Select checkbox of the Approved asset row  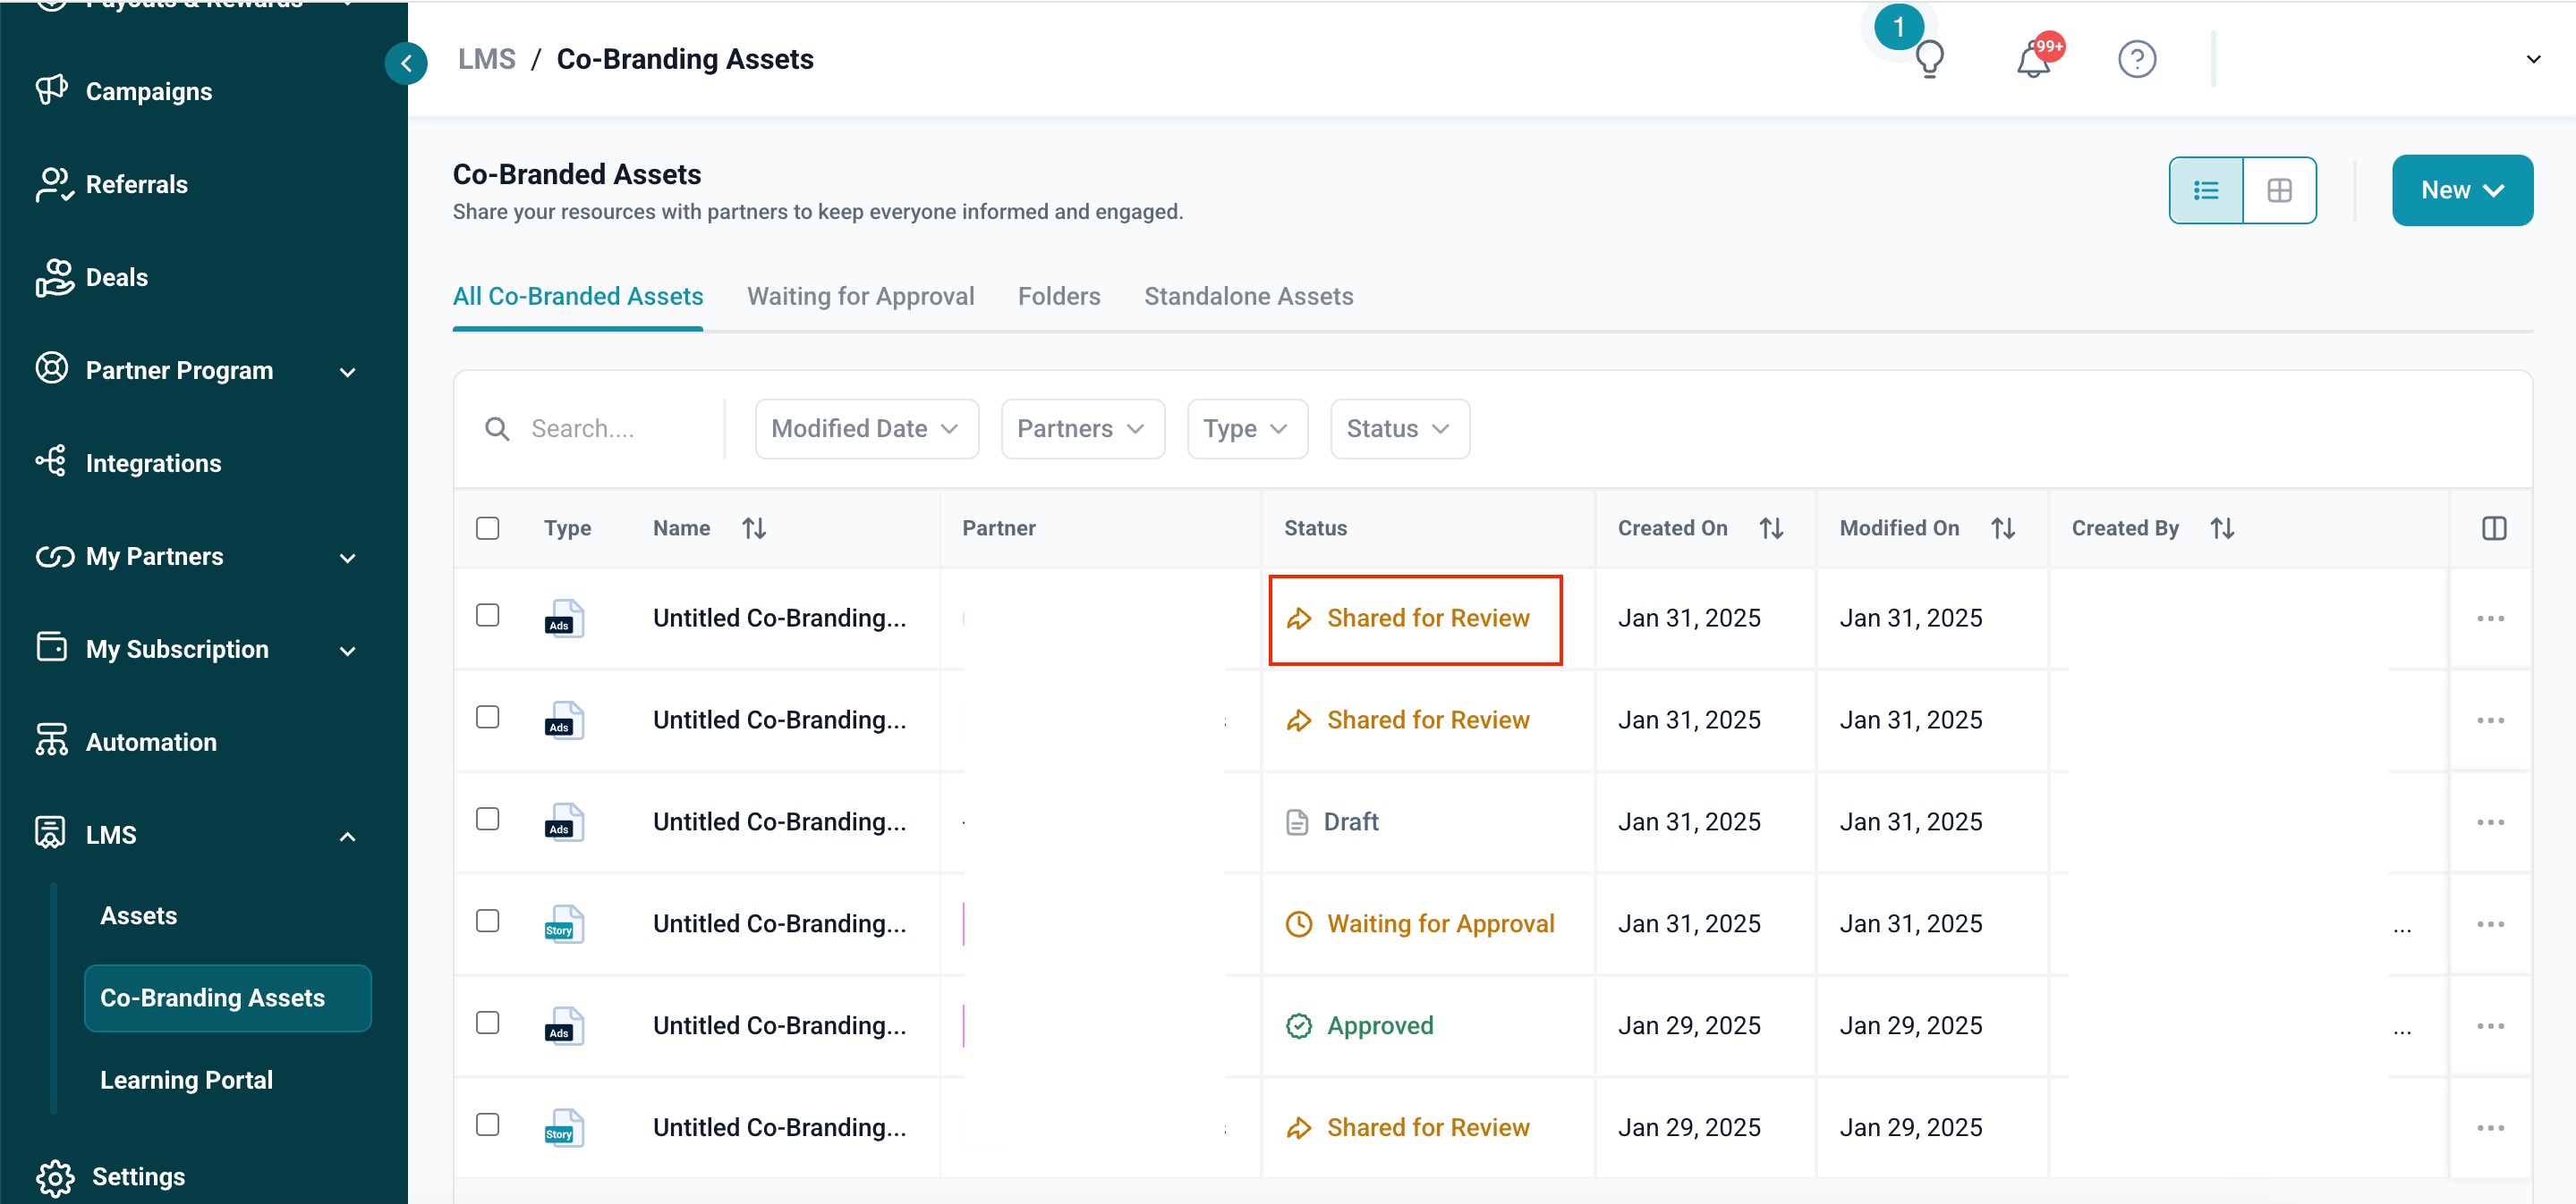pyautogui.click(x=488, y=1023)
